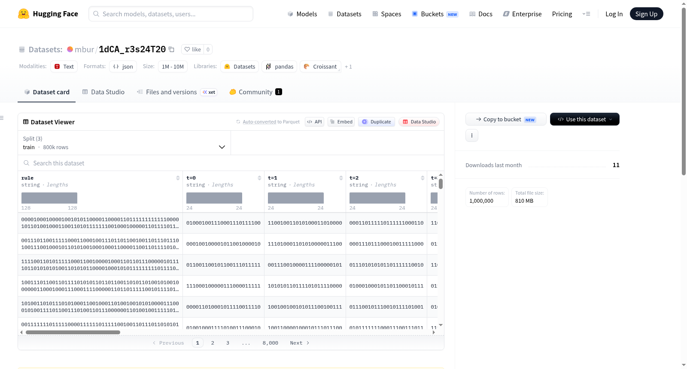
Task: Sort the t=2 column
Action: click(x=423, y=178)
